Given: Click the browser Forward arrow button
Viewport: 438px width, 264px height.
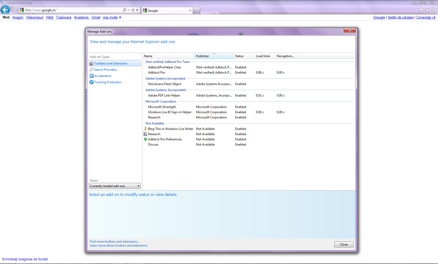Looking at the screenshot, I should point(14,10).
